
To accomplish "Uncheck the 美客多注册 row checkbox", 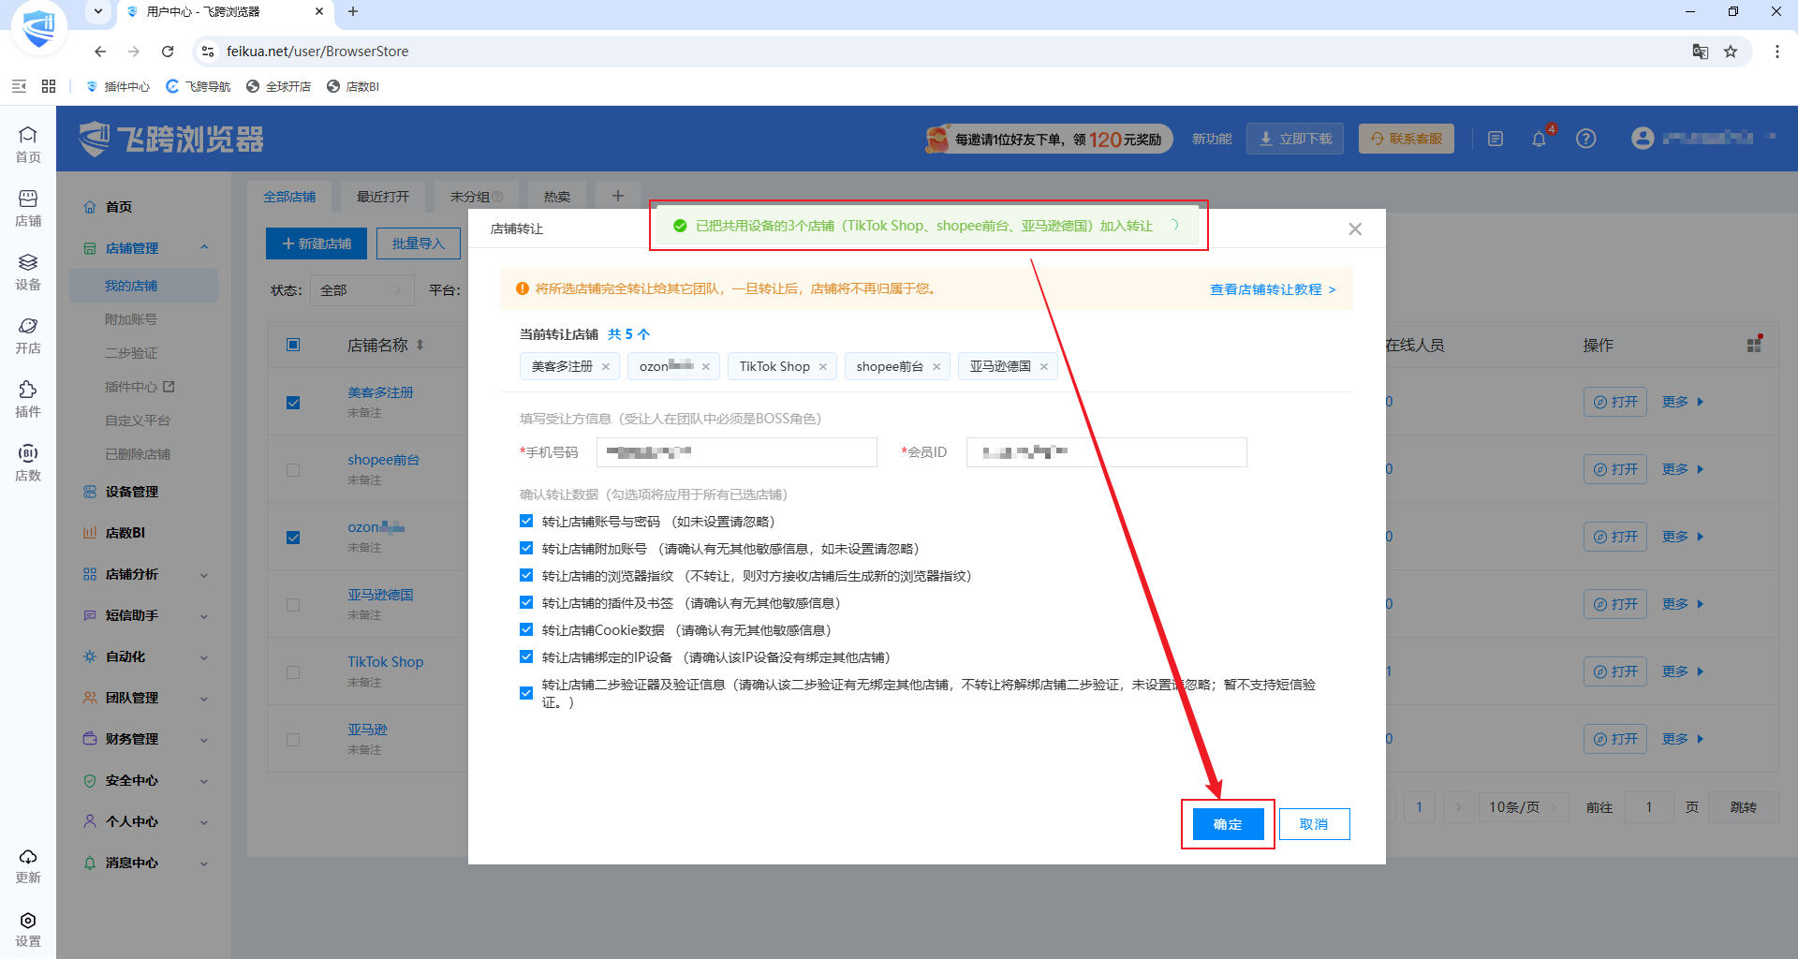I will 293,403.
